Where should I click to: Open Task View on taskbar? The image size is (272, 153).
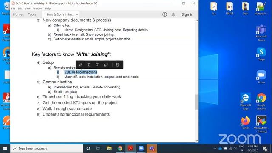click(x=98, y=148)
